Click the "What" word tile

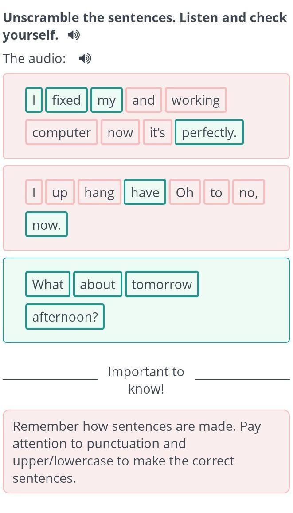[x=48, y=284]
